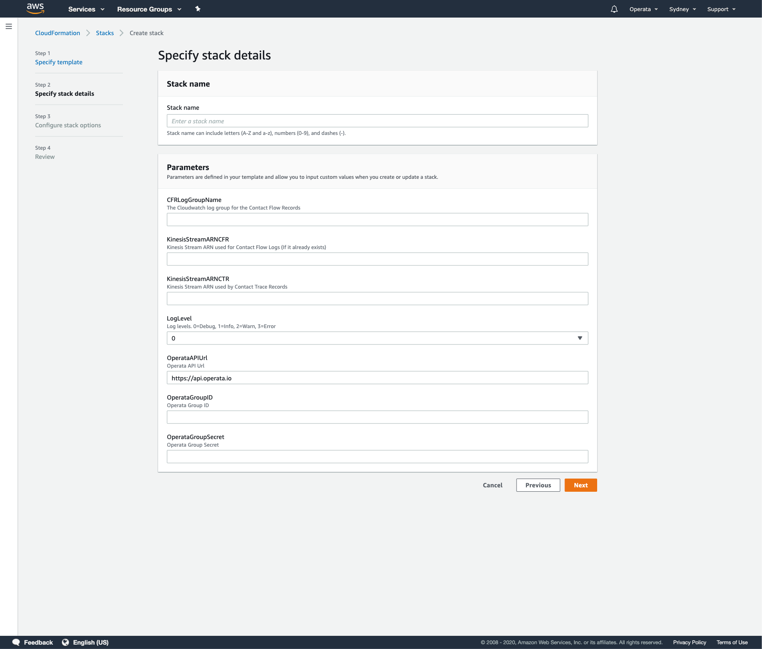Click the KinesisStreamARNCFR input field
Image resolution: width=762 pixels, height=649 pixels.
(x=377, y=259)
